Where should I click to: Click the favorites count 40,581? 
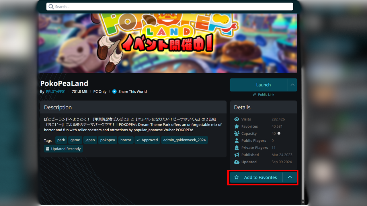(277, 126)
